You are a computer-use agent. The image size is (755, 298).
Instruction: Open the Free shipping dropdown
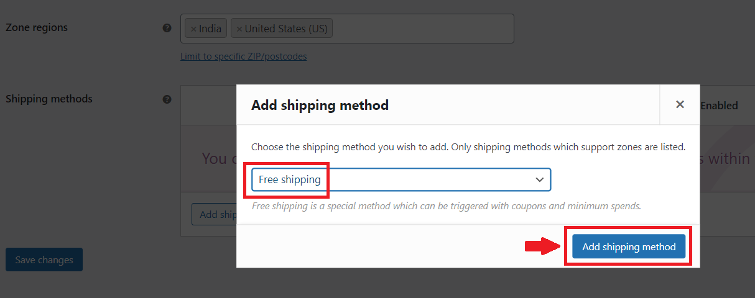pyautogui.click(x=401, y=179)
